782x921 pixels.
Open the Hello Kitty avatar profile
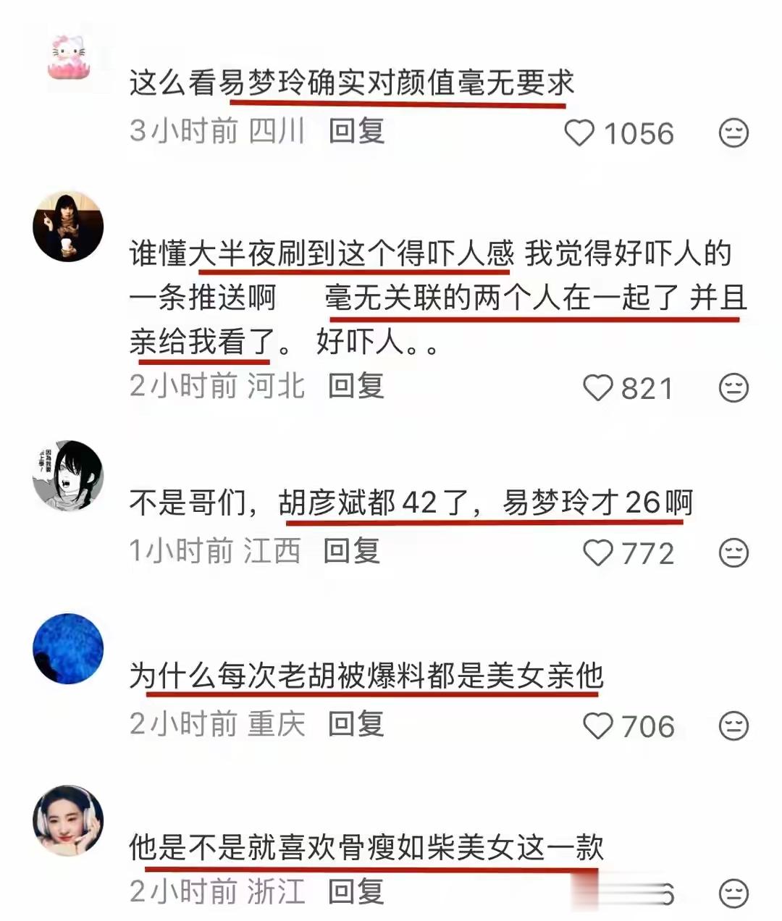68,56
